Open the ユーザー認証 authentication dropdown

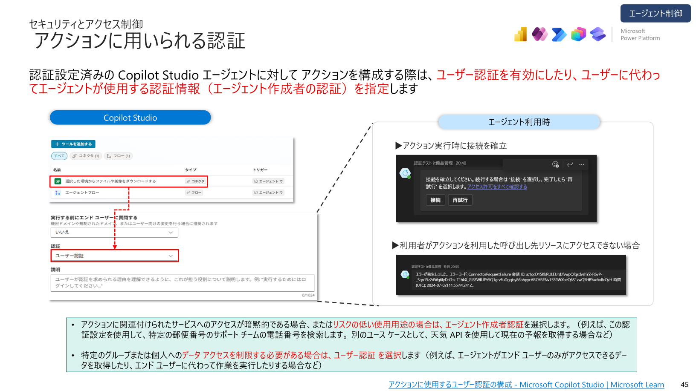tap(114, 256)
